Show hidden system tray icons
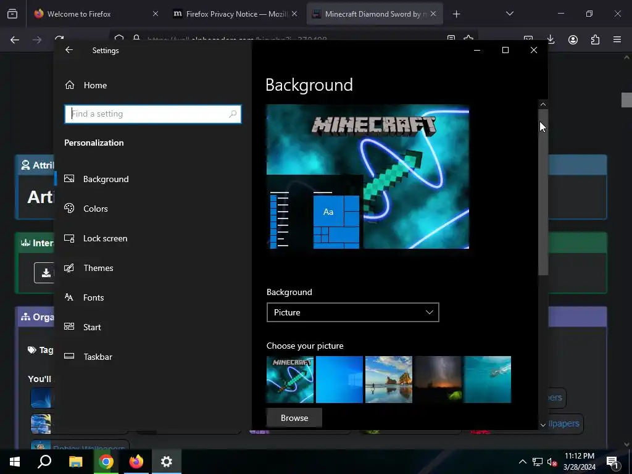This screenshot has height=474, width=632. pyautogui.click(x=522, y=462)
